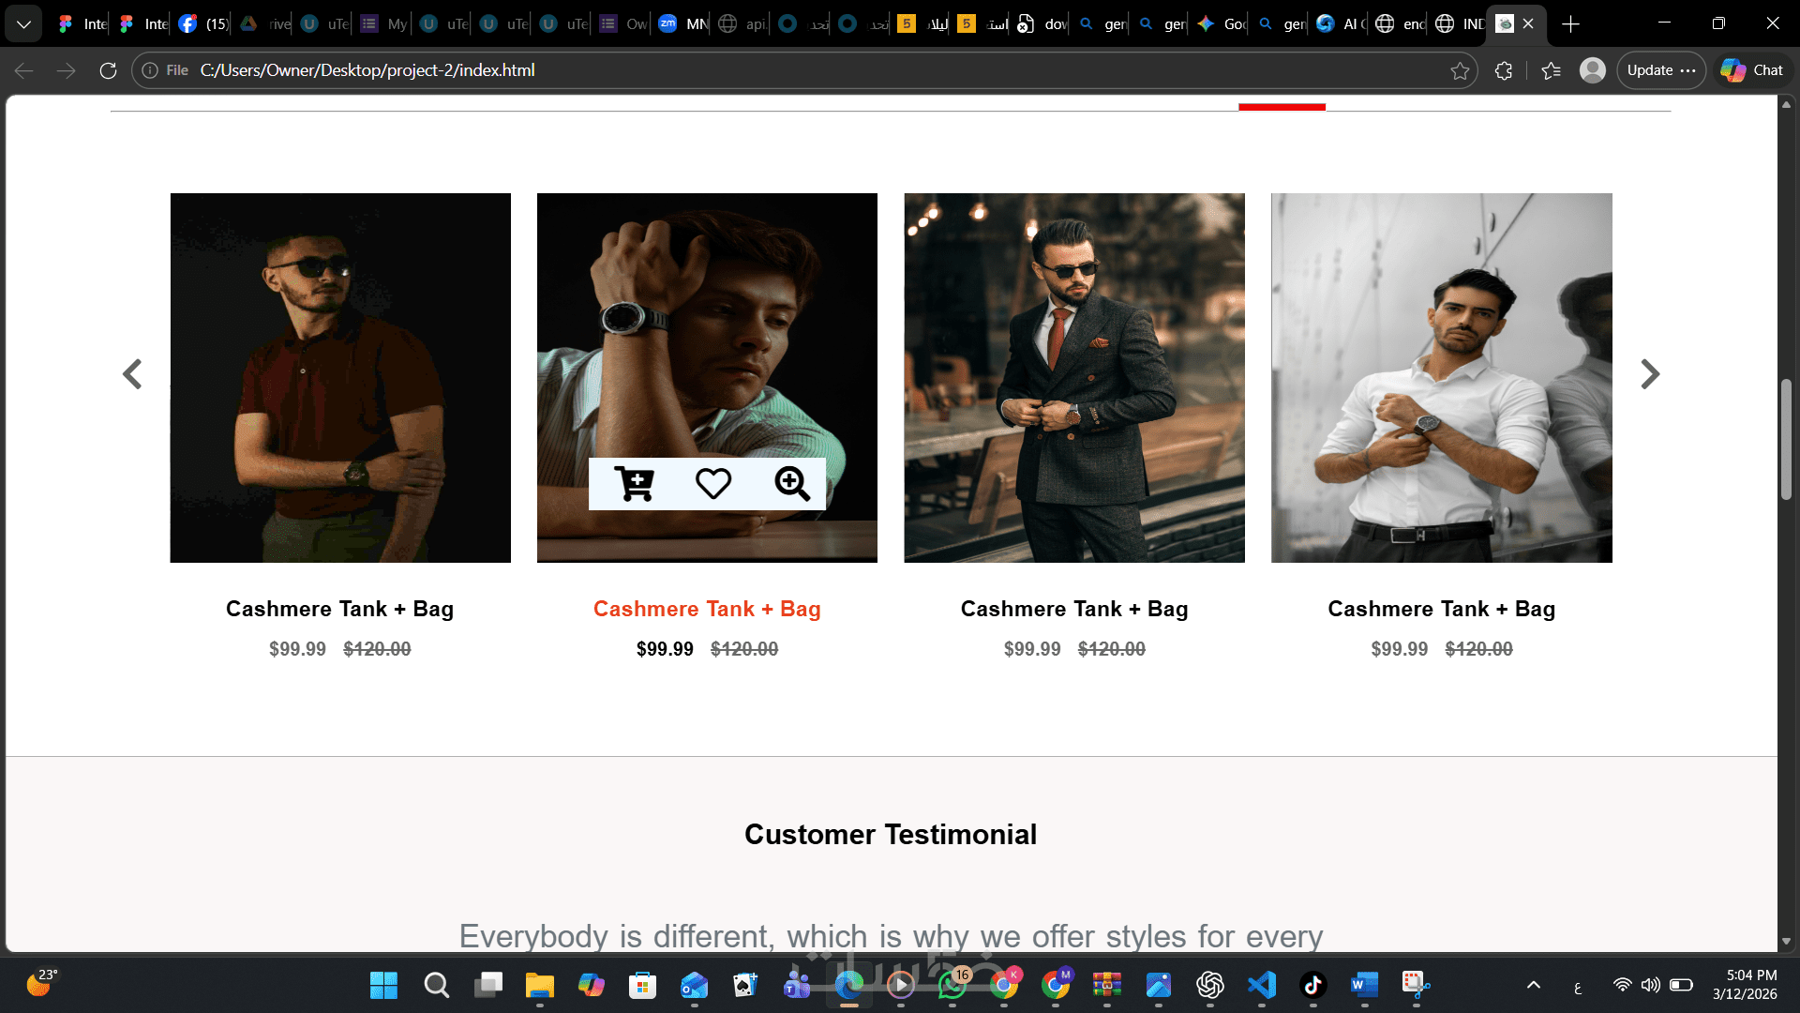Open Visual Studio Code from taskbar

[x=1262, y=985]
